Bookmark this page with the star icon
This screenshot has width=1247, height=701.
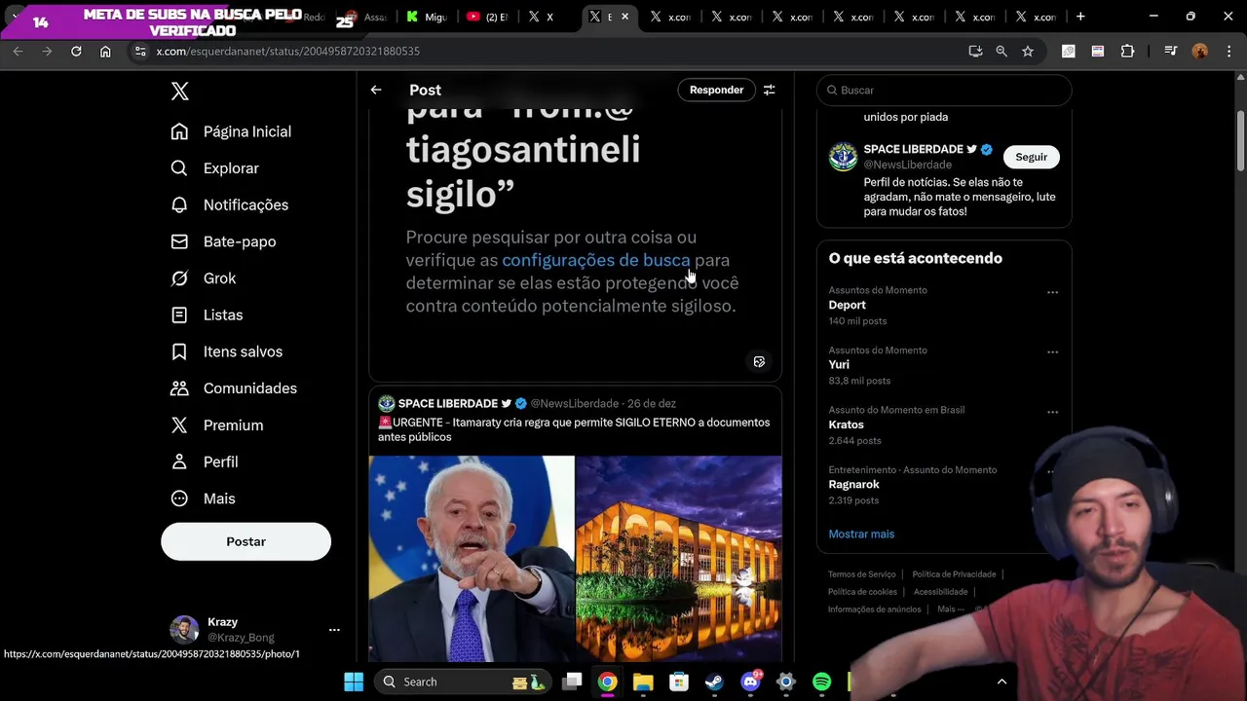pyautogui.click(x=1028, y=51)
